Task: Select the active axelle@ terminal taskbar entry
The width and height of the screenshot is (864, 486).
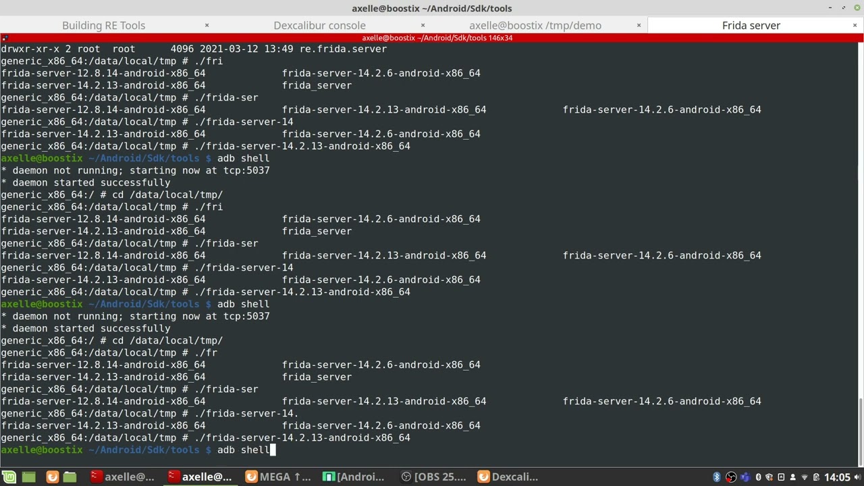Action: click(200, 477)
